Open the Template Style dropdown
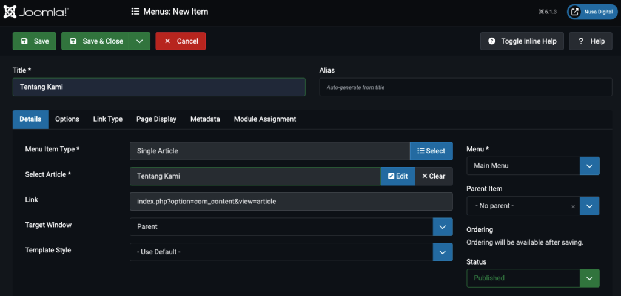Image resolution: width=621 pixels, height=296 pixels. pos(291,252)
